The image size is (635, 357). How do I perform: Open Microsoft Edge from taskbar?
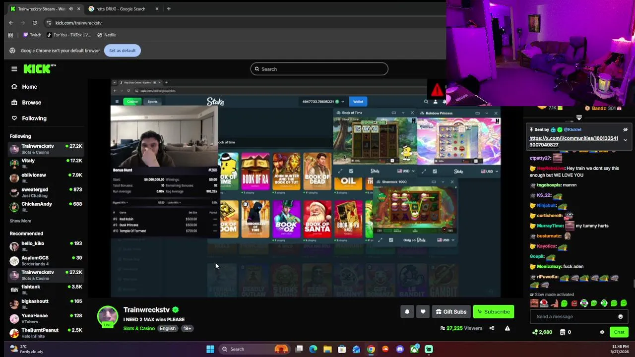click(313, 349)
